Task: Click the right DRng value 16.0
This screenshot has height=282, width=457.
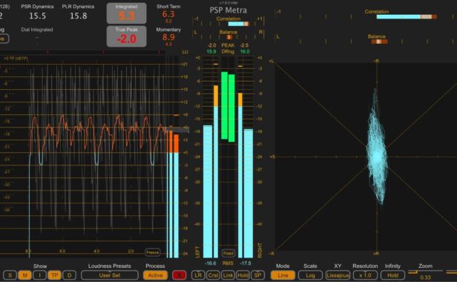Action: [x=245, y=52]
